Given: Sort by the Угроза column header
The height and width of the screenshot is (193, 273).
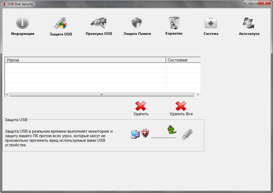Looking at the screenshot, I should pyautogui.click(x=85, y=60).
